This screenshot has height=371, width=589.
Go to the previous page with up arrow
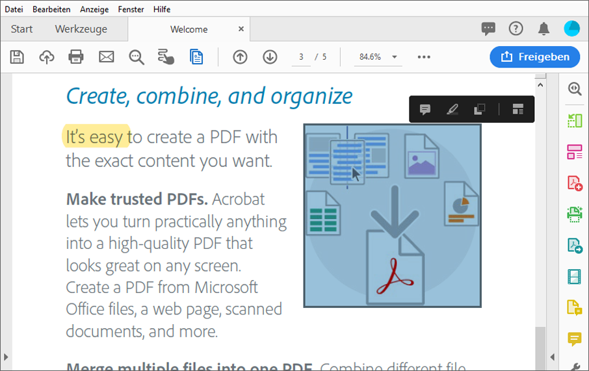coord(240,57)
